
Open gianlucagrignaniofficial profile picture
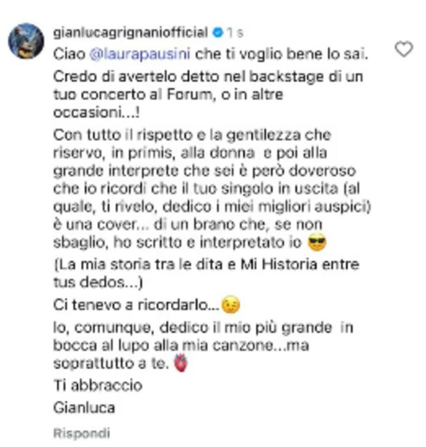click(26, 41)
